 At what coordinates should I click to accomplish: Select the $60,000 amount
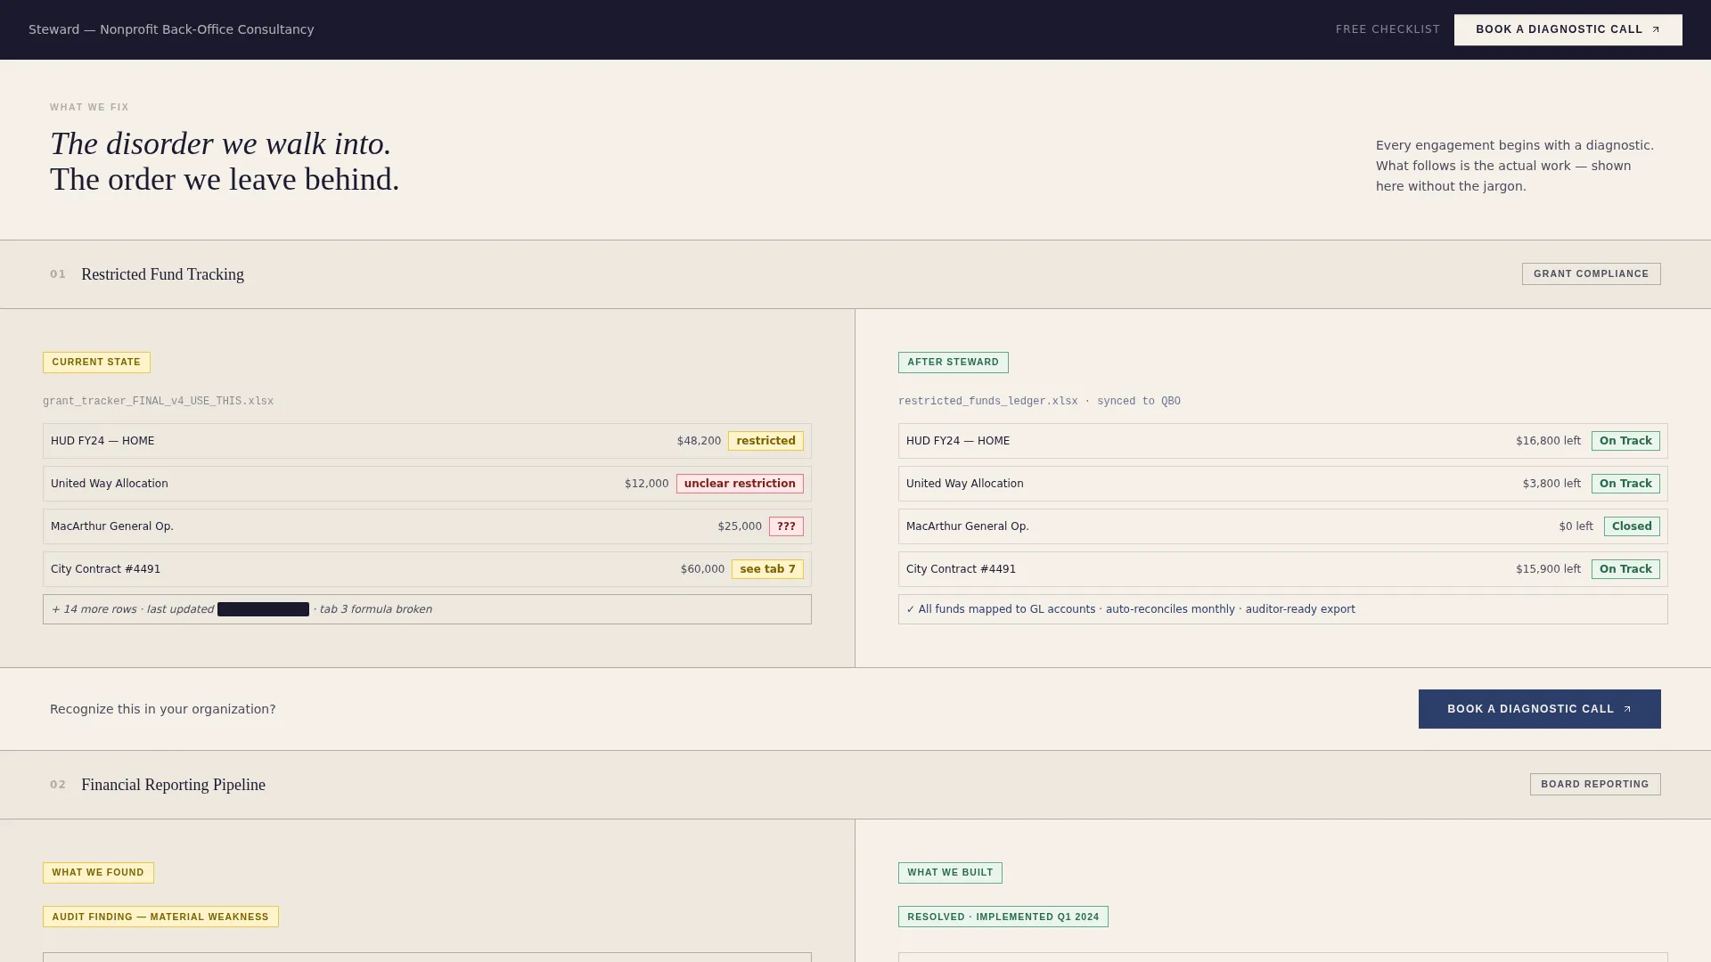(x=702, y=569)
